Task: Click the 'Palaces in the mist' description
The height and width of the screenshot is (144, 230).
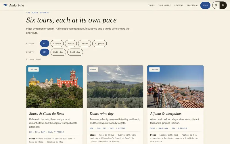Action: pyautogui.click(x=53, y=123)
